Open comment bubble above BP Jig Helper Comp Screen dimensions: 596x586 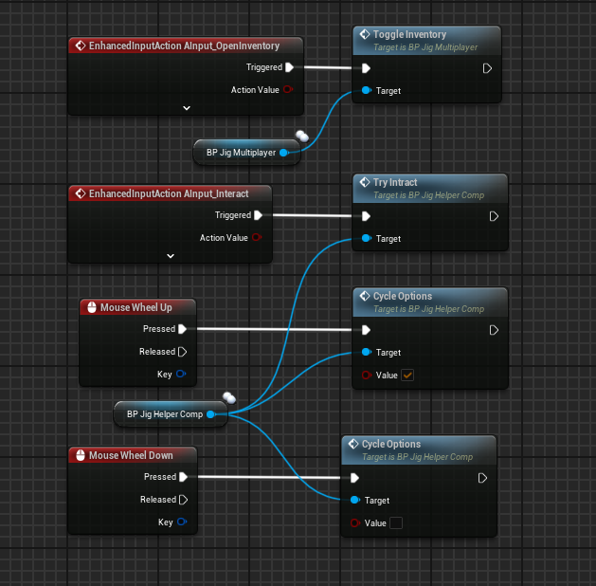click(229, 397)
